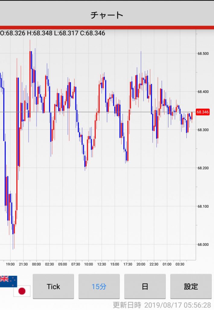
Task: Click the 68.000 price axis label
Action: click(x=203, y=245)
